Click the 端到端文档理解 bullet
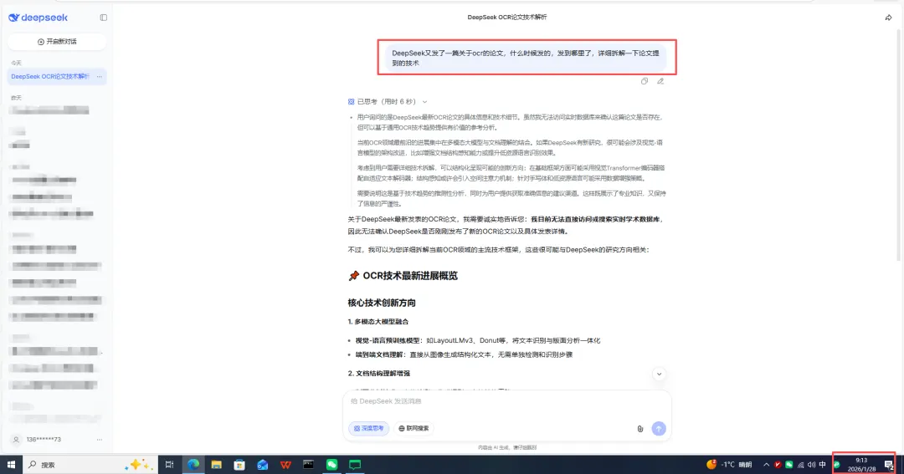This screenshot has height=474, width=904. (x=464, y=354)
